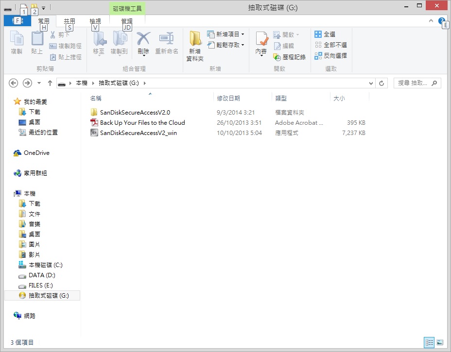Open the Share (共用) ribbon tab
This screenshot has height=352, width=451.
click(69, 21)
